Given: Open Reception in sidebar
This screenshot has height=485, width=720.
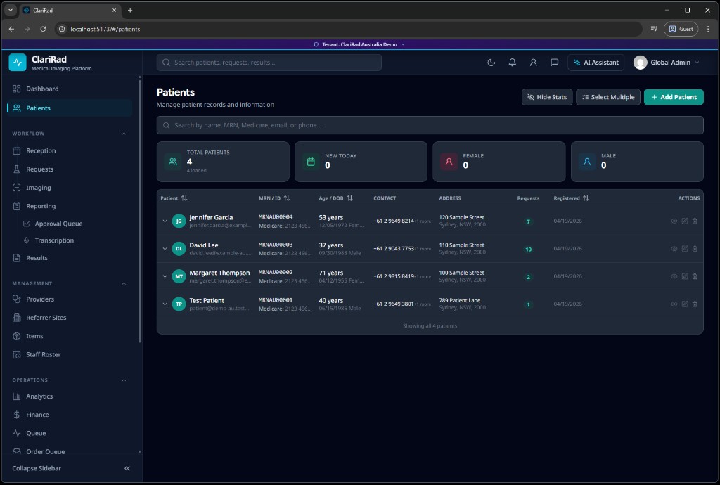Looking at the screenshot, I should coord(70,150).
